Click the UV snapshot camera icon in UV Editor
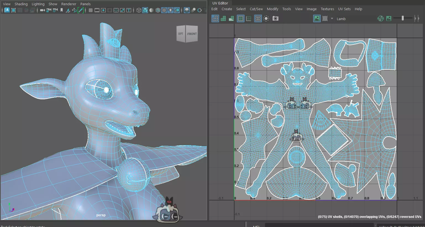This screenshot has height=227, width=425. [x=275, y=18]
